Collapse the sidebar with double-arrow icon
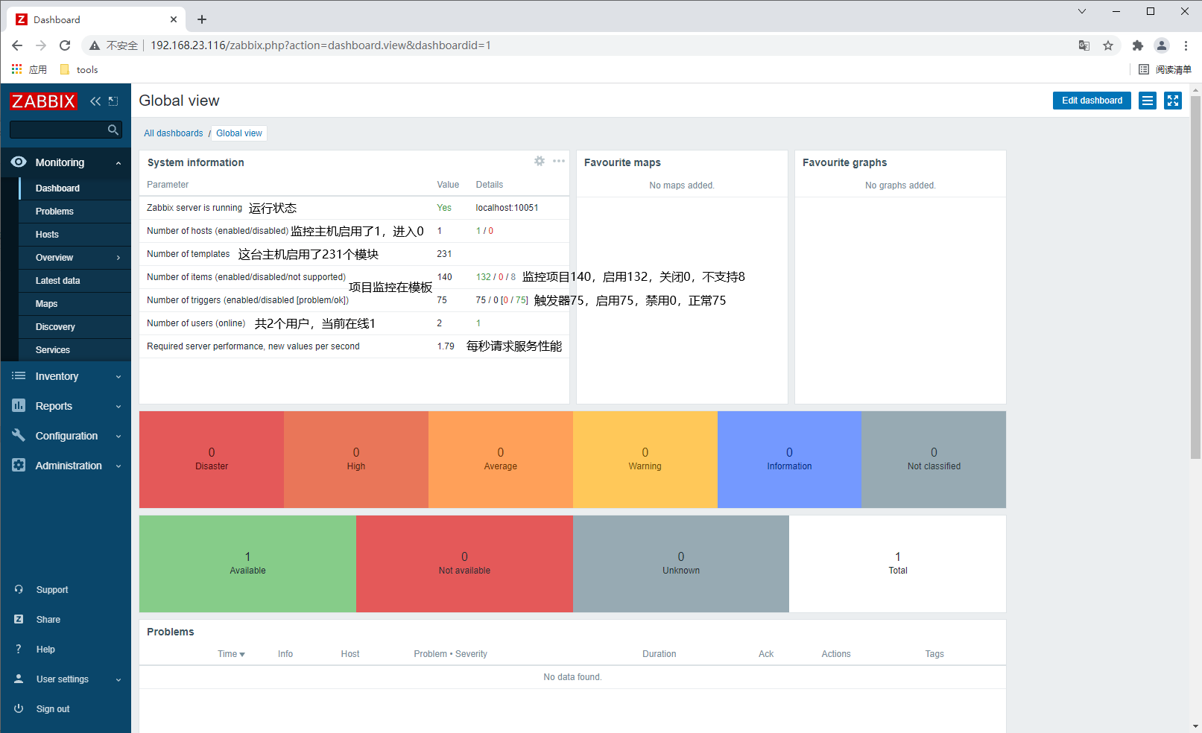This screenshot has width=1202, height=733. (95, 101)
